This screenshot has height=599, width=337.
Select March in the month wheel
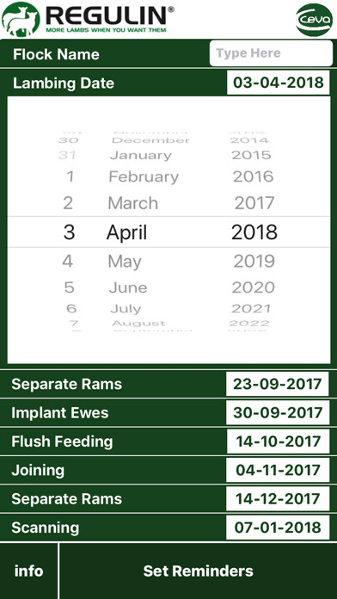[x=132, y=203]
